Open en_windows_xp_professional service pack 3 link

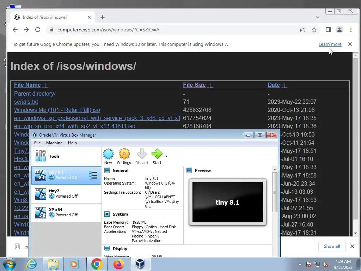tap(97, 118)
